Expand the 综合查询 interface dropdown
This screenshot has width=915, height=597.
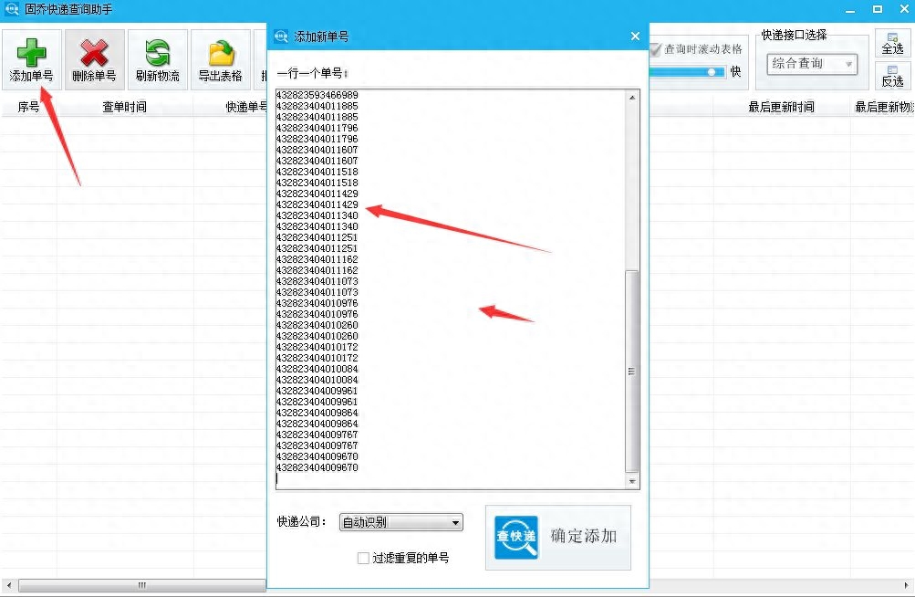click(811, 64)
